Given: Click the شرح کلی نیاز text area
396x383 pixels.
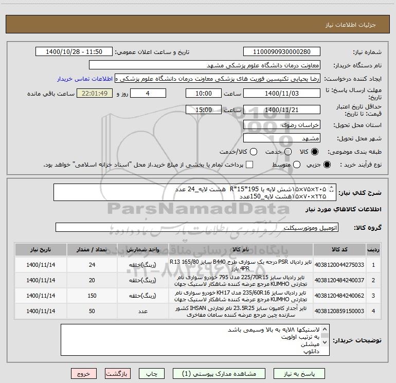Looking at the screenshot, I should pos(195,192).
